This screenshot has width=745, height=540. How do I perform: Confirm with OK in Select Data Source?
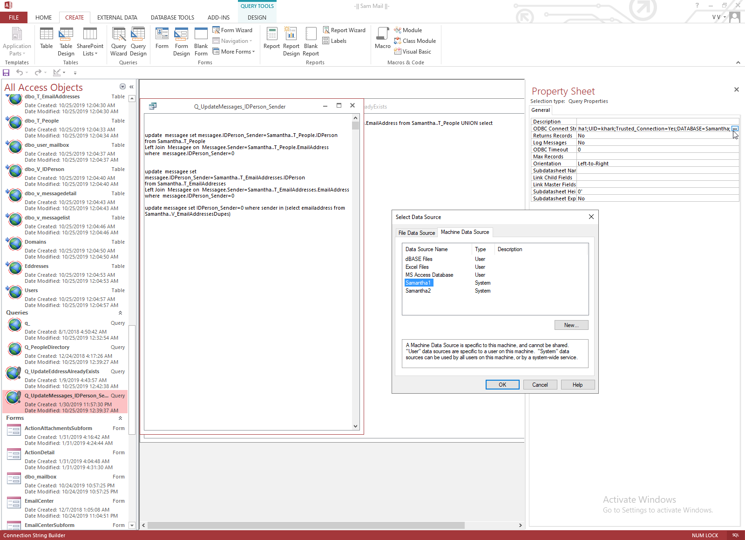pyautogui.click(x=502, y=385)
